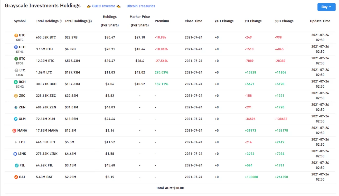
Task: Click the 30D Change column header
Action: tap(284, 21)
